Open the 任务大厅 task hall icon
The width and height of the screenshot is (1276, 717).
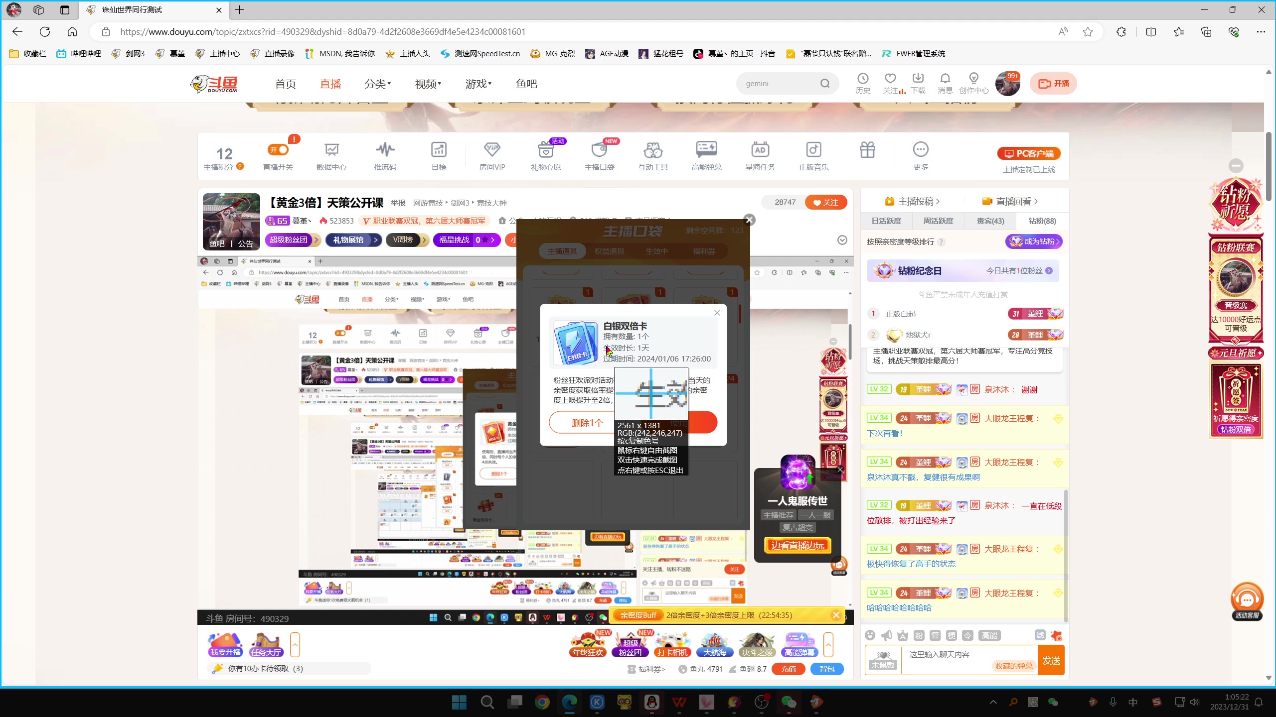pos(267,645)
